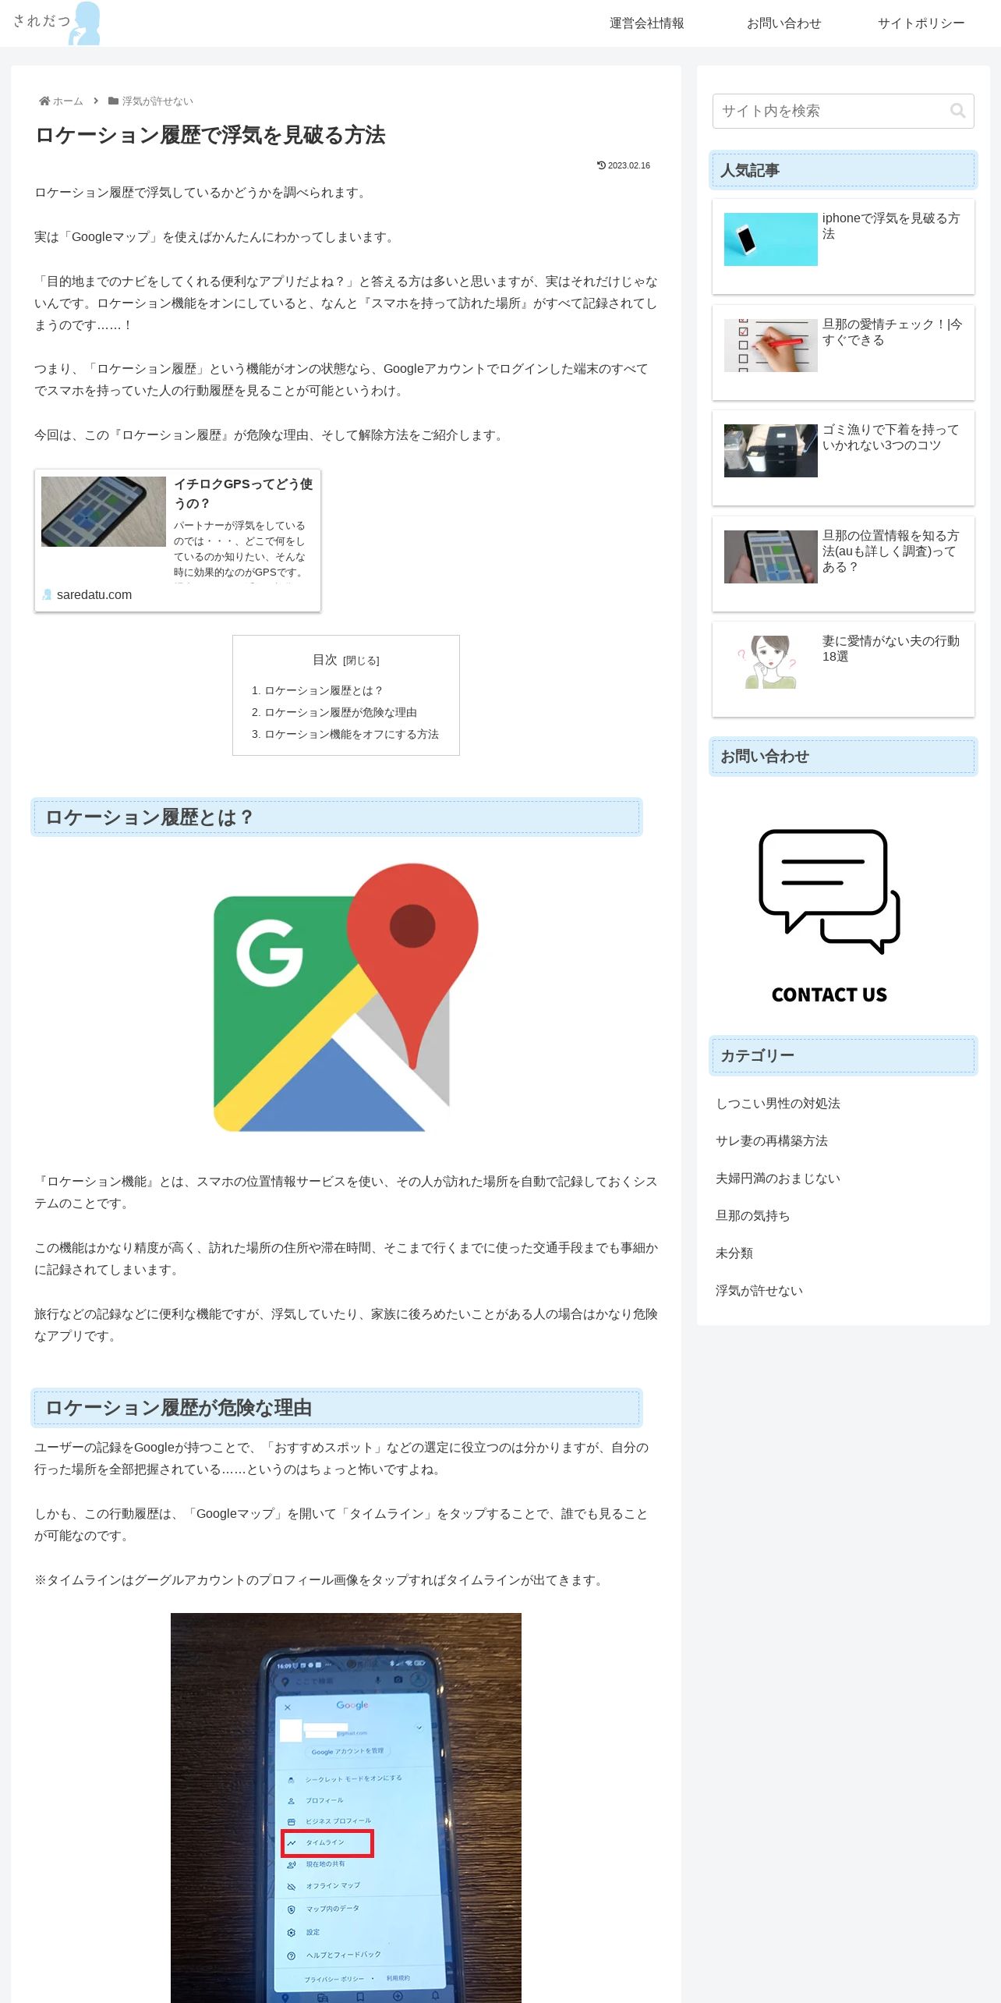This screenshot has height=2003, width=1001.
Task: Click the saredatu.com text in the blog card
Action: 94,594
